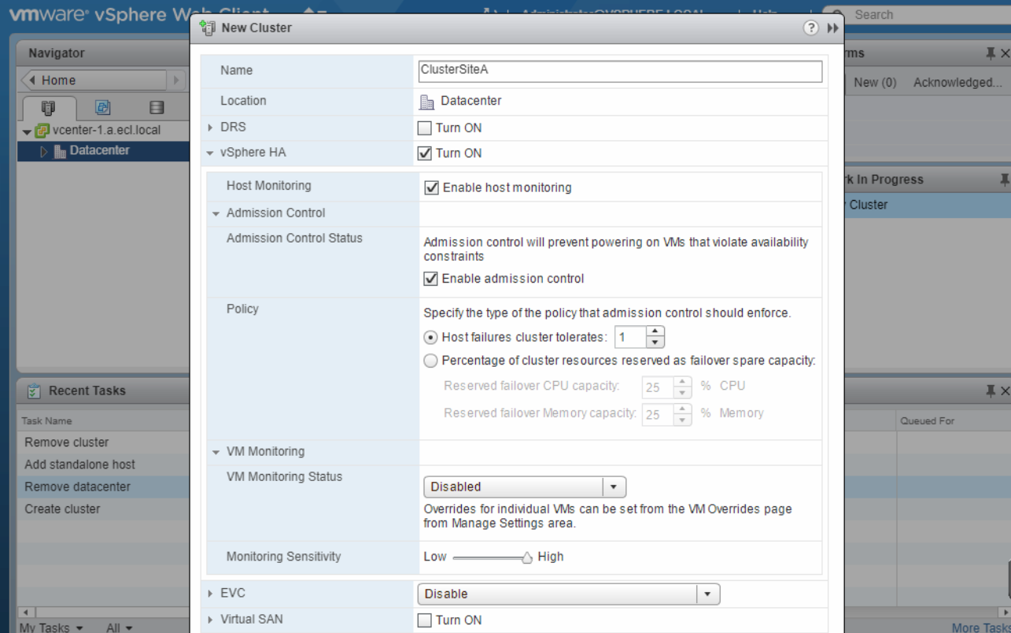Switch to VMs and Templates navigator tab
The width and height of the screenshot is (1011, 633).
pos(102,109)
